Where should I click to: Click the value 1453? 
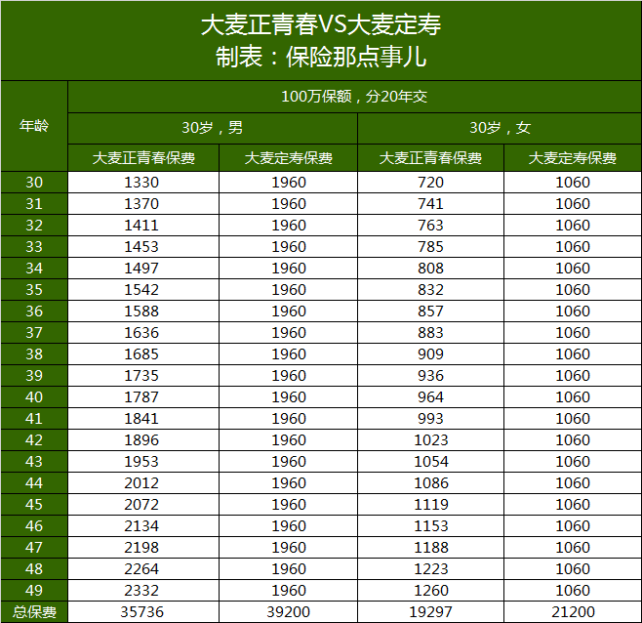point(141,246)
